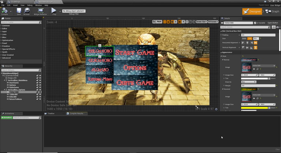Switch to the Compiler Results tab

(76, 113)
